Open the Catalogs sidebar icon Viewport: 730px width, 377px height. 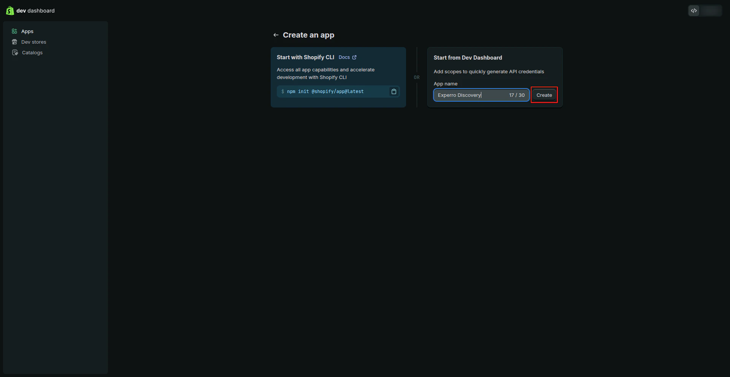15,52
